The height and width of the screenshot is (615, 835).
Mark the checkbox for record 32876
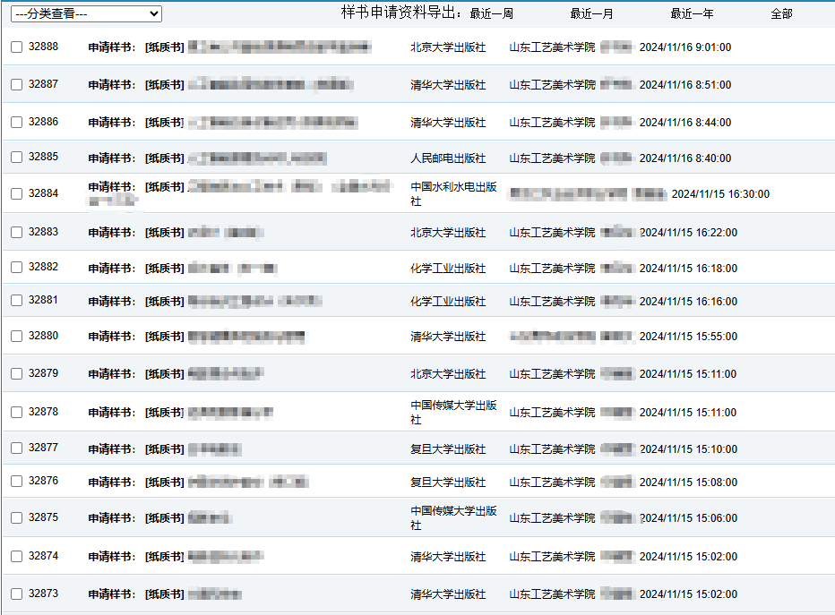tap(17, 482)
